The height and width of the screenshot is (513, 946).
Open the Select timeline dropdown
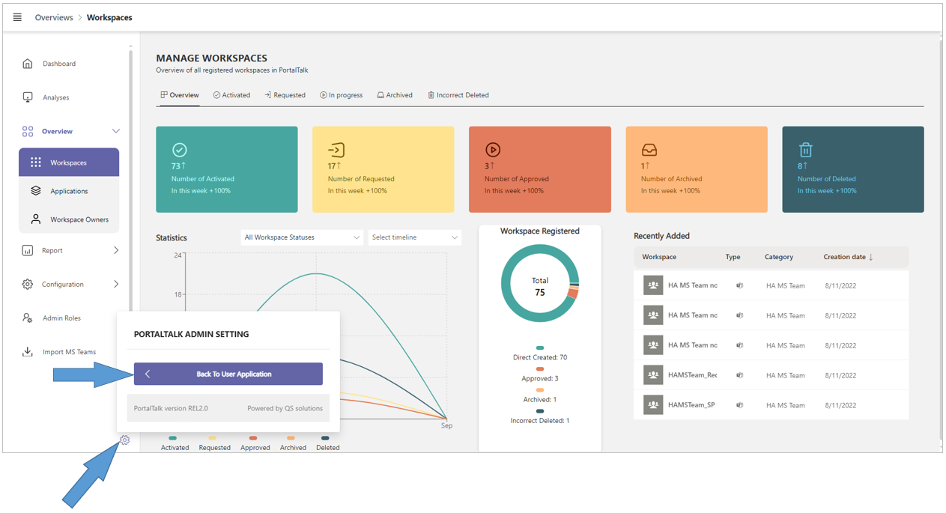[414, 237]
